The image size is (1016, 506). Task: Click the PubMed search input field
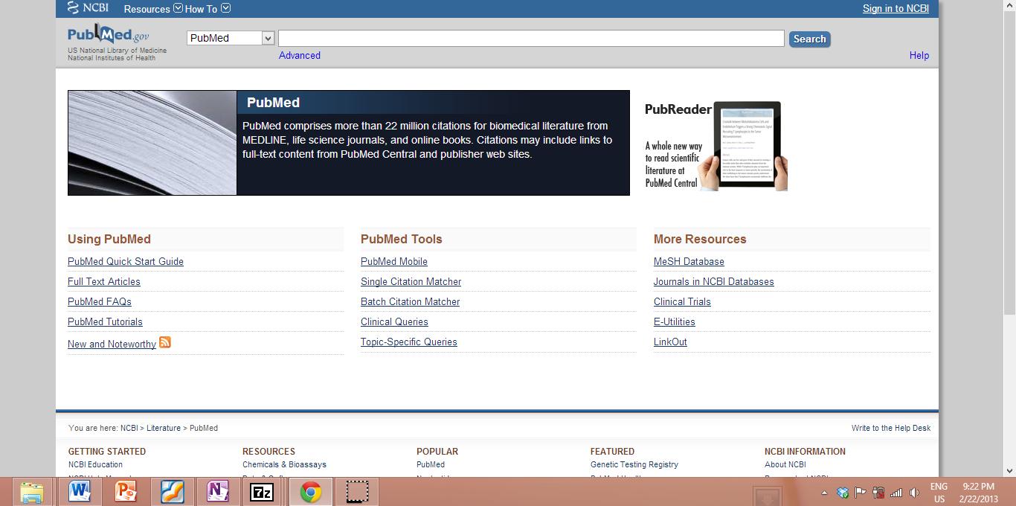[x=530, y=37]
